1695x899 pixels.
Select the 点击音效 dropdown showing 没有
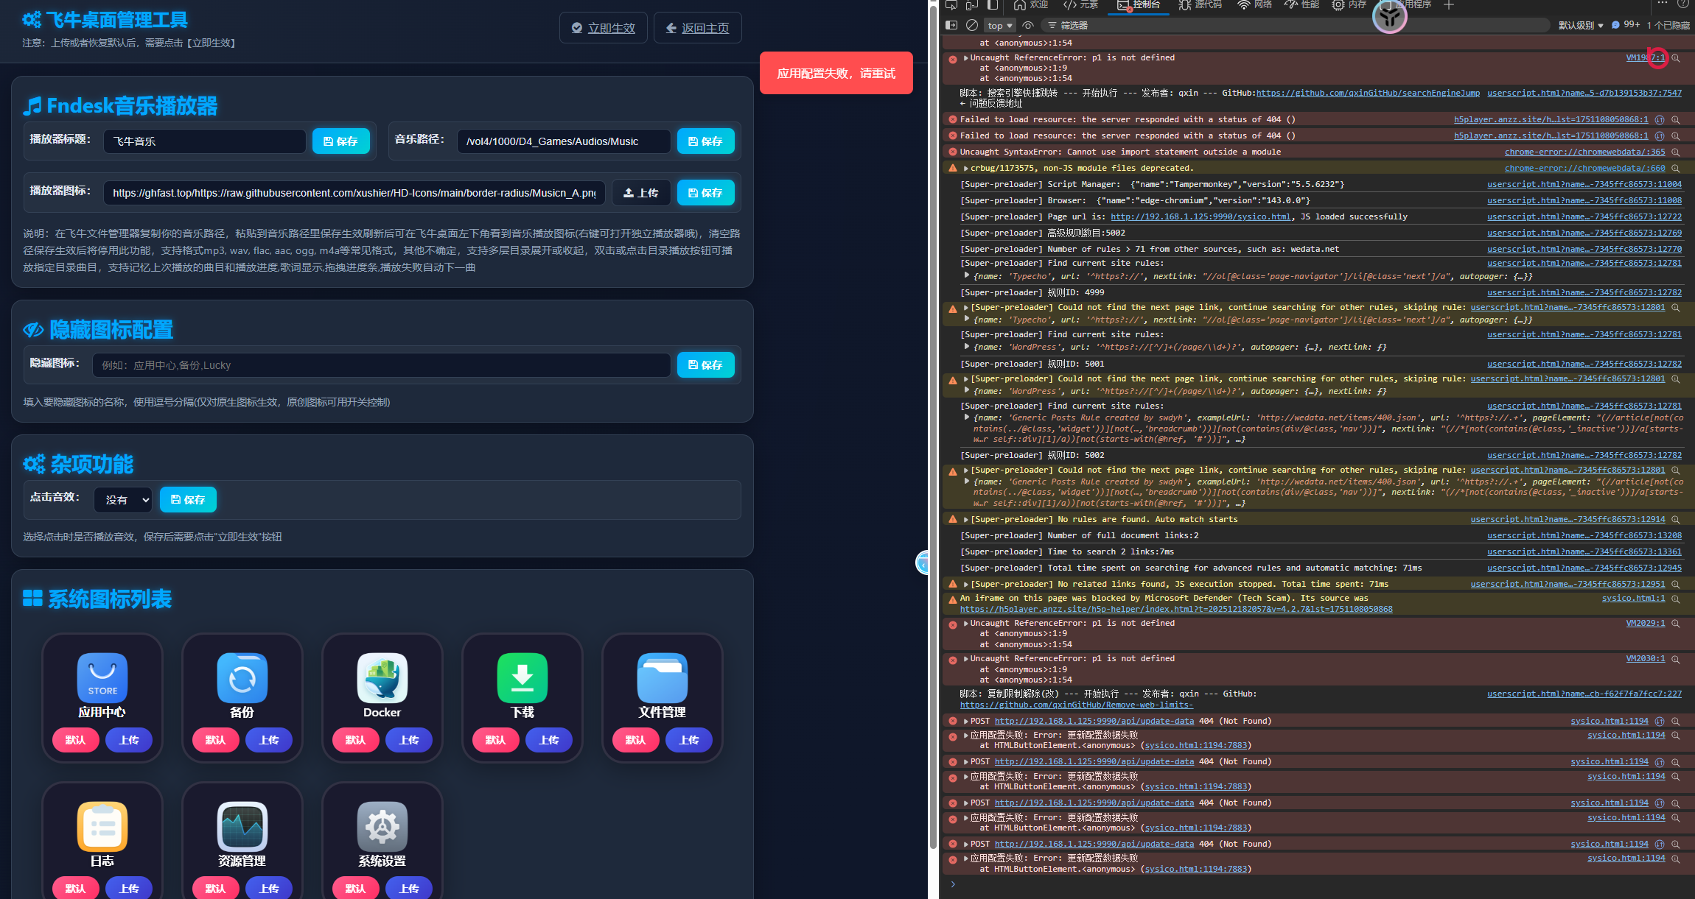123,500
